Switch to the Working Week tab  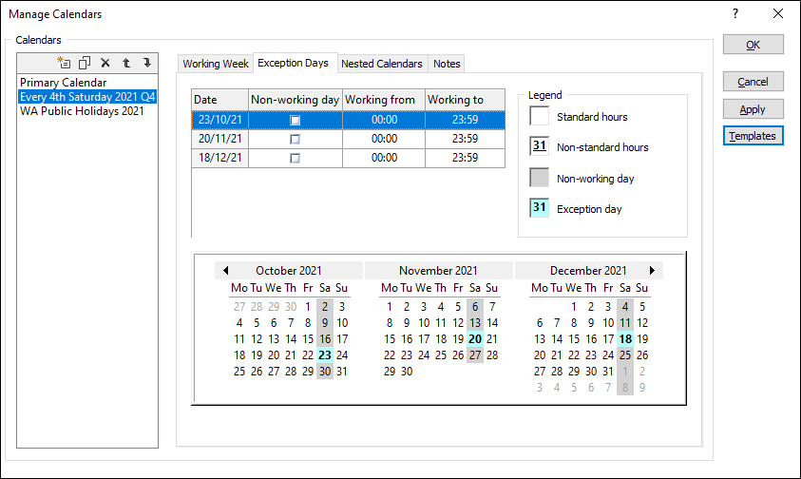coord(216,64)
